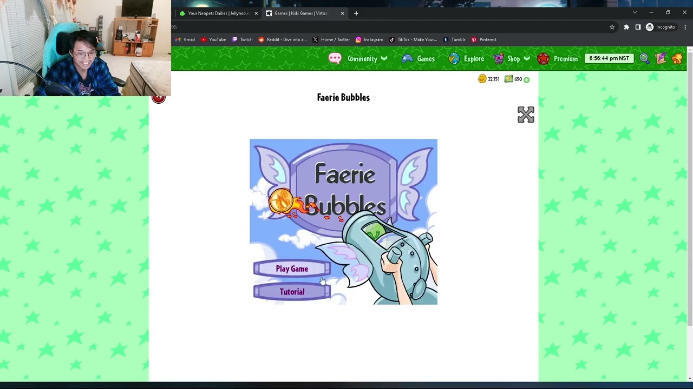This screenshot has width=693, height=389.
Task: Click the Premium star badge icon
Action: click(x=543, y=59)
